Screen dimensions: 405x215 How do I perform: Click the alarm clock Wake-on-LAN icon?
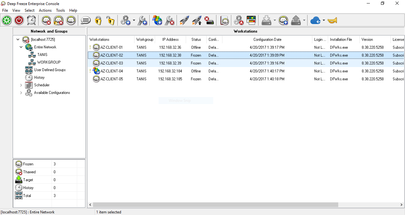(x=31, y=21)
